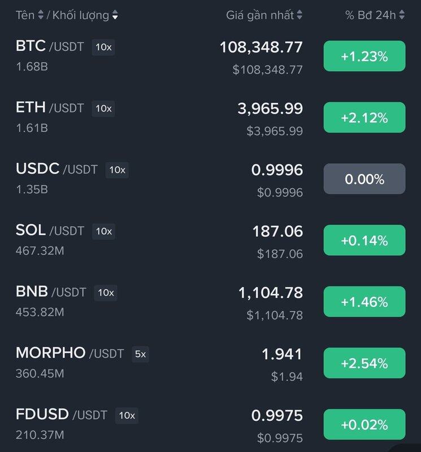Click the MORPHO +2.54% change button
Viewport: 421px width, 452px height.
point(364,363)
